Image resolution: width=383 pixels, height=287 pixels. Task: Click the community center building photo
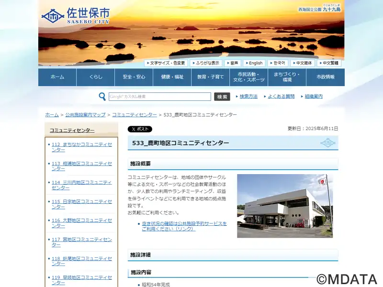click(x=285, y=206)
